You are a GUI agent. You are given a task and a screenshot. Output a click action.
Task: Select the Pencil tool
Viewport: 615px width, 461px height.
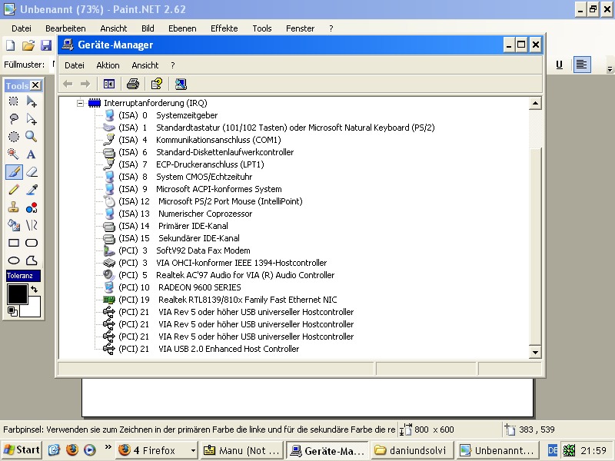tap(14, 190)
